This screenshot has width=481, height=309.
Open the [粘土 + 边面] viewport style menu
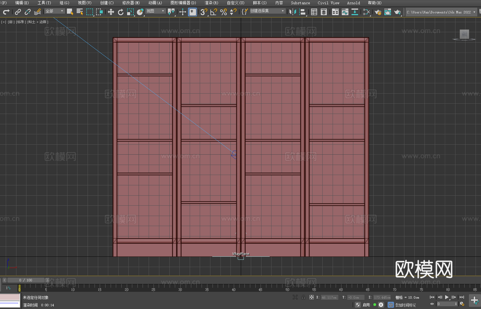point(38,22)
